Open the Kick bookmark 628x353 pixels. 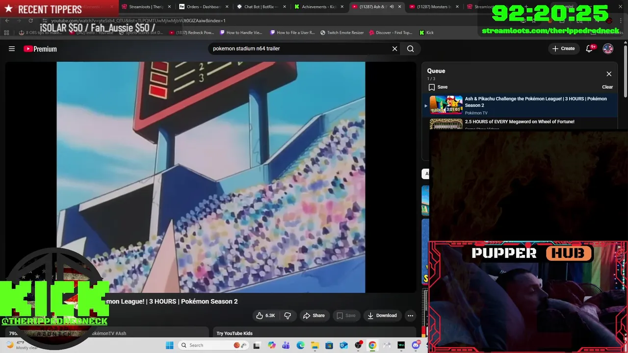[x=426, y=32]
